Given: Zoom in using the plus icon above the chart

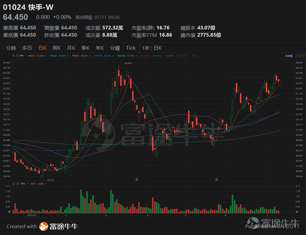Looking at the screenshot, I should [x=304, y=56].
